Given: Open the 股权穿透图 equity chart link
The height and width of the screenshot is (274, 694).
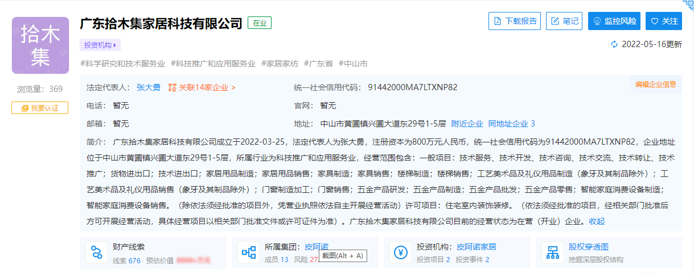Looking at the screenshot, I should click(589, 247).
